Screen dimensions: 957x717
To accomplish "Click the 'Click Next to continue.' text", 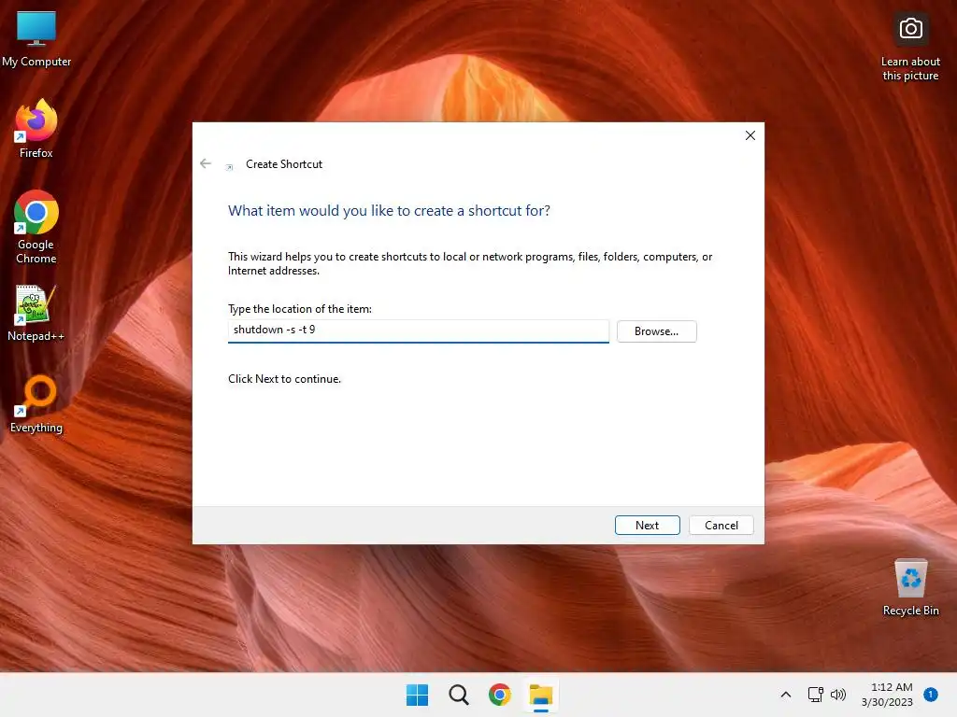I will tap(284, 379).
